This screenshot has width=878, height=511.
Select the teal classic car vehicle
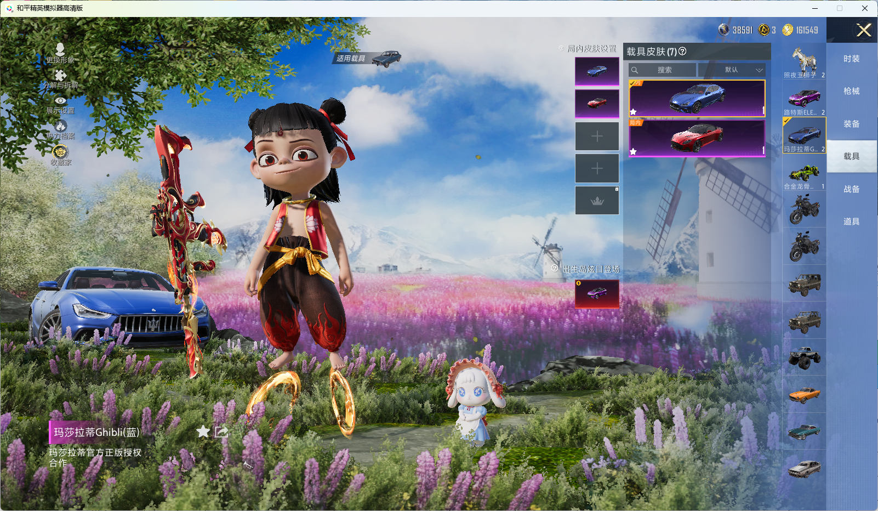pos(804,431)
